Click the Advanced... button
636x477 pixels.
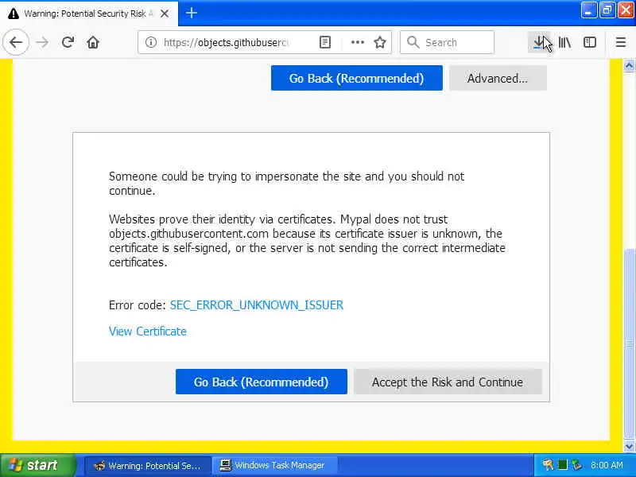point(498,78)
